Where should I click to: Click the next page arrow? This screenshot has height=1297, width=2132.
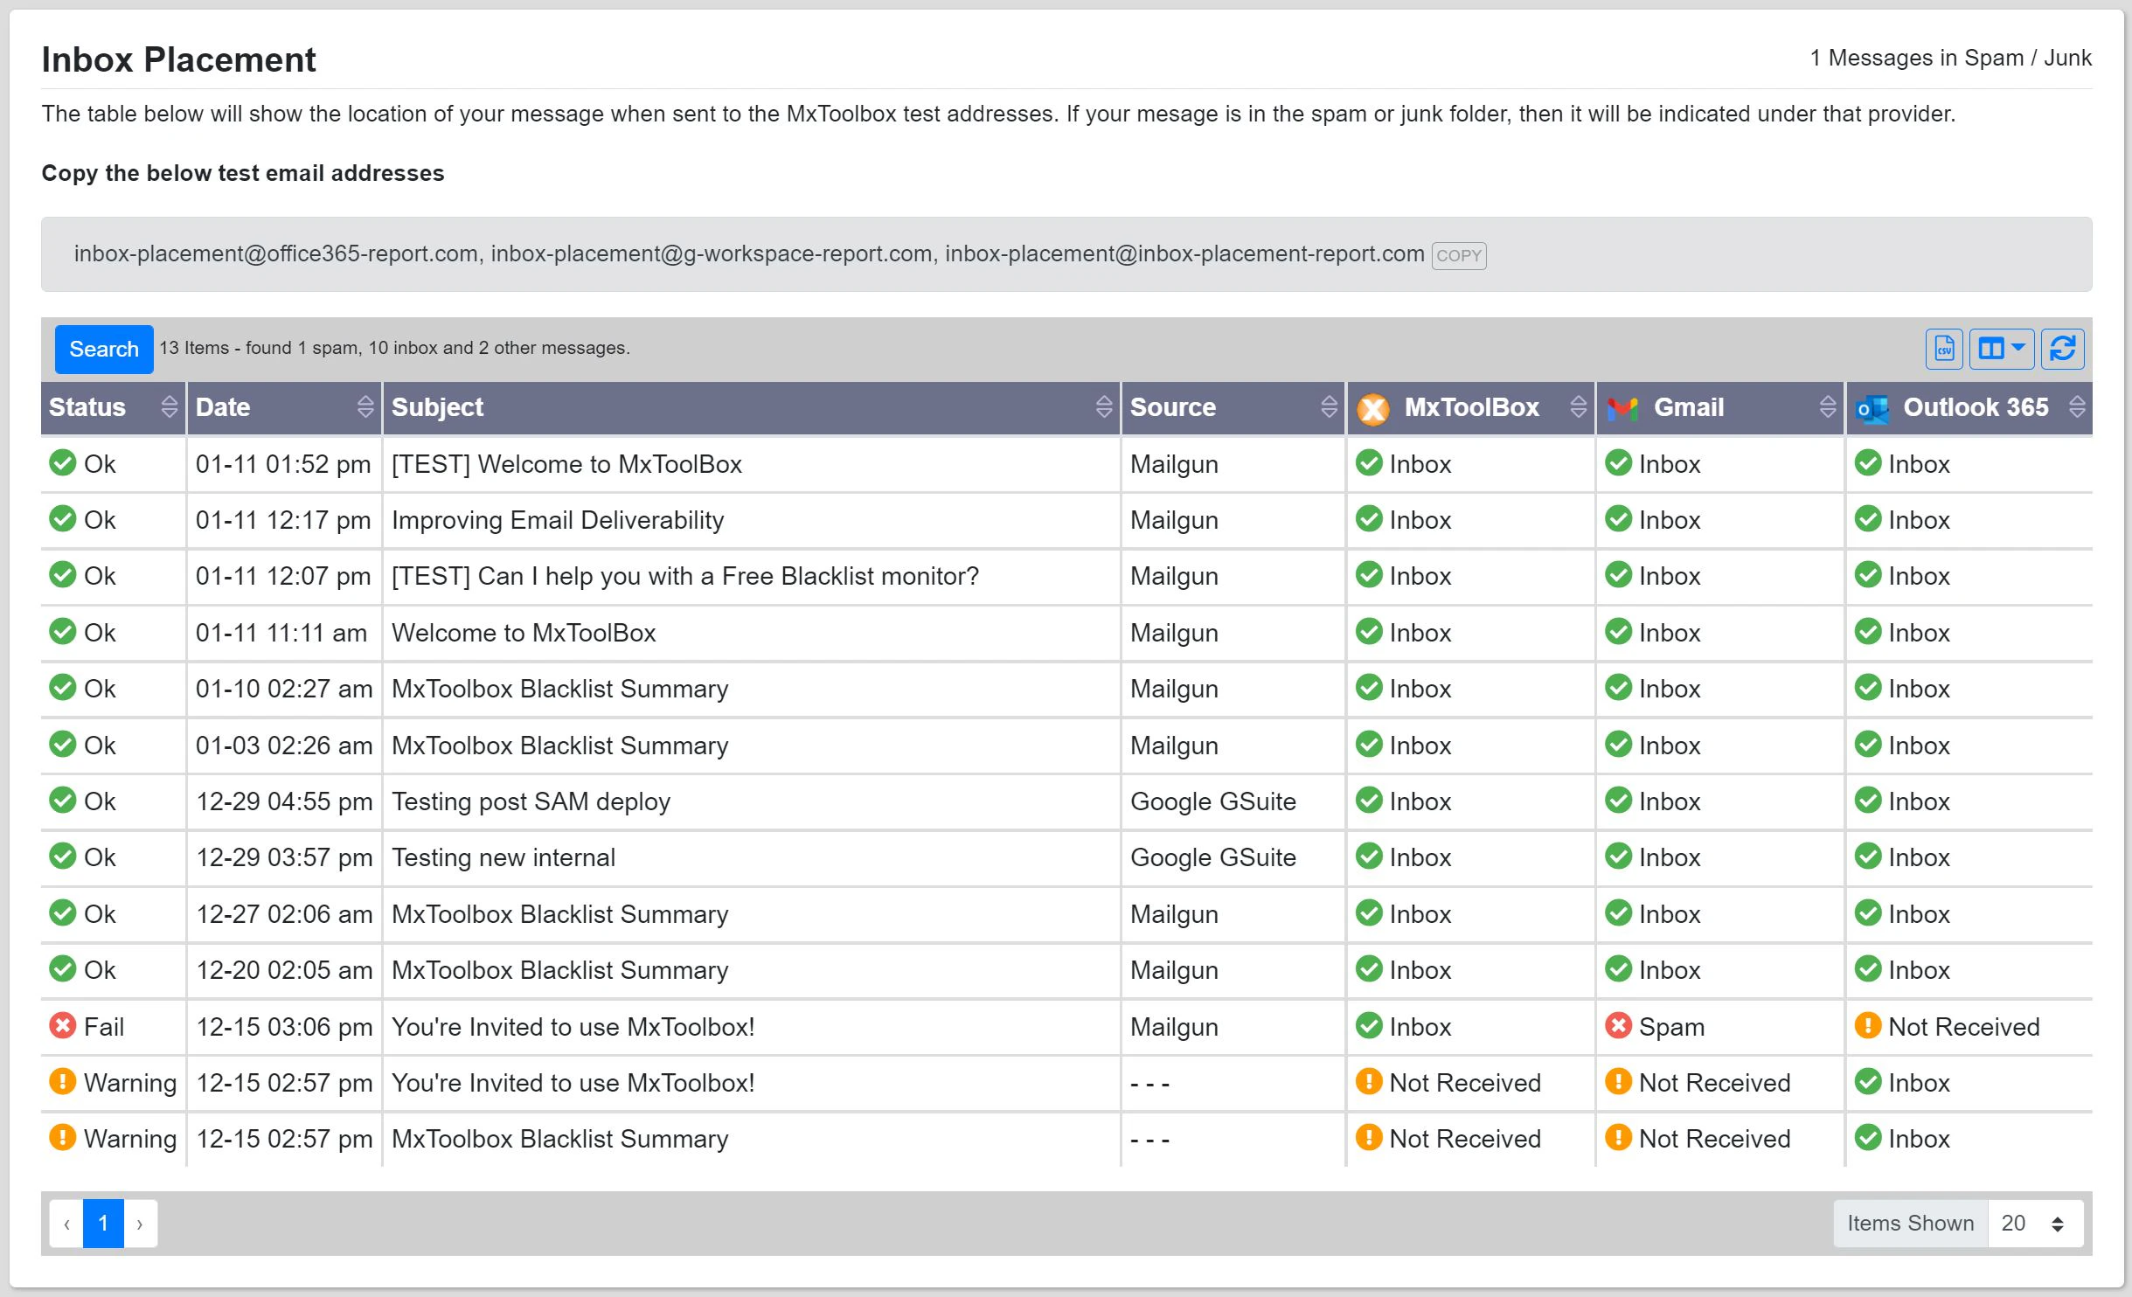coord(140,1224)
